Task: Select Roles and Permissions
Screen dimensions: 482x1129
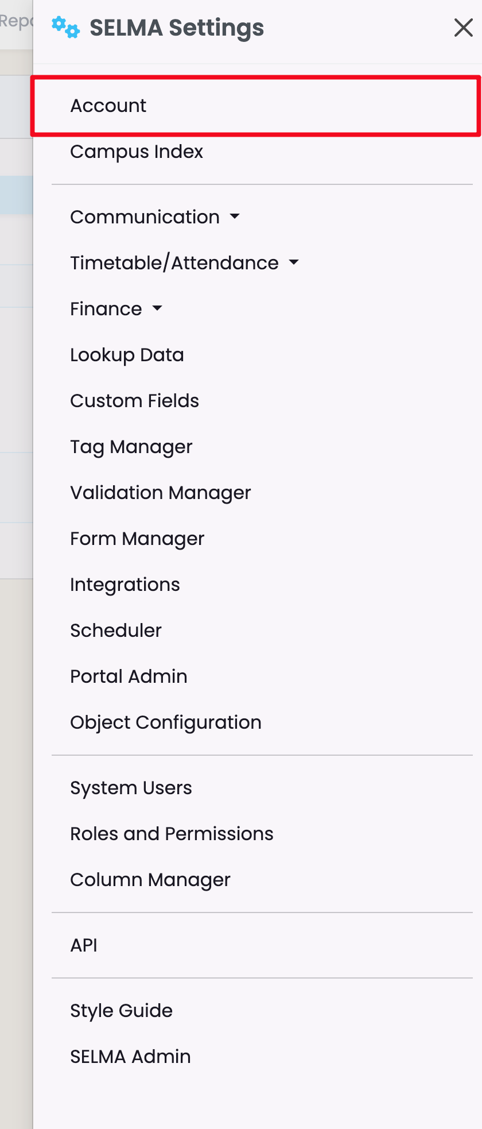Action: 172,834
